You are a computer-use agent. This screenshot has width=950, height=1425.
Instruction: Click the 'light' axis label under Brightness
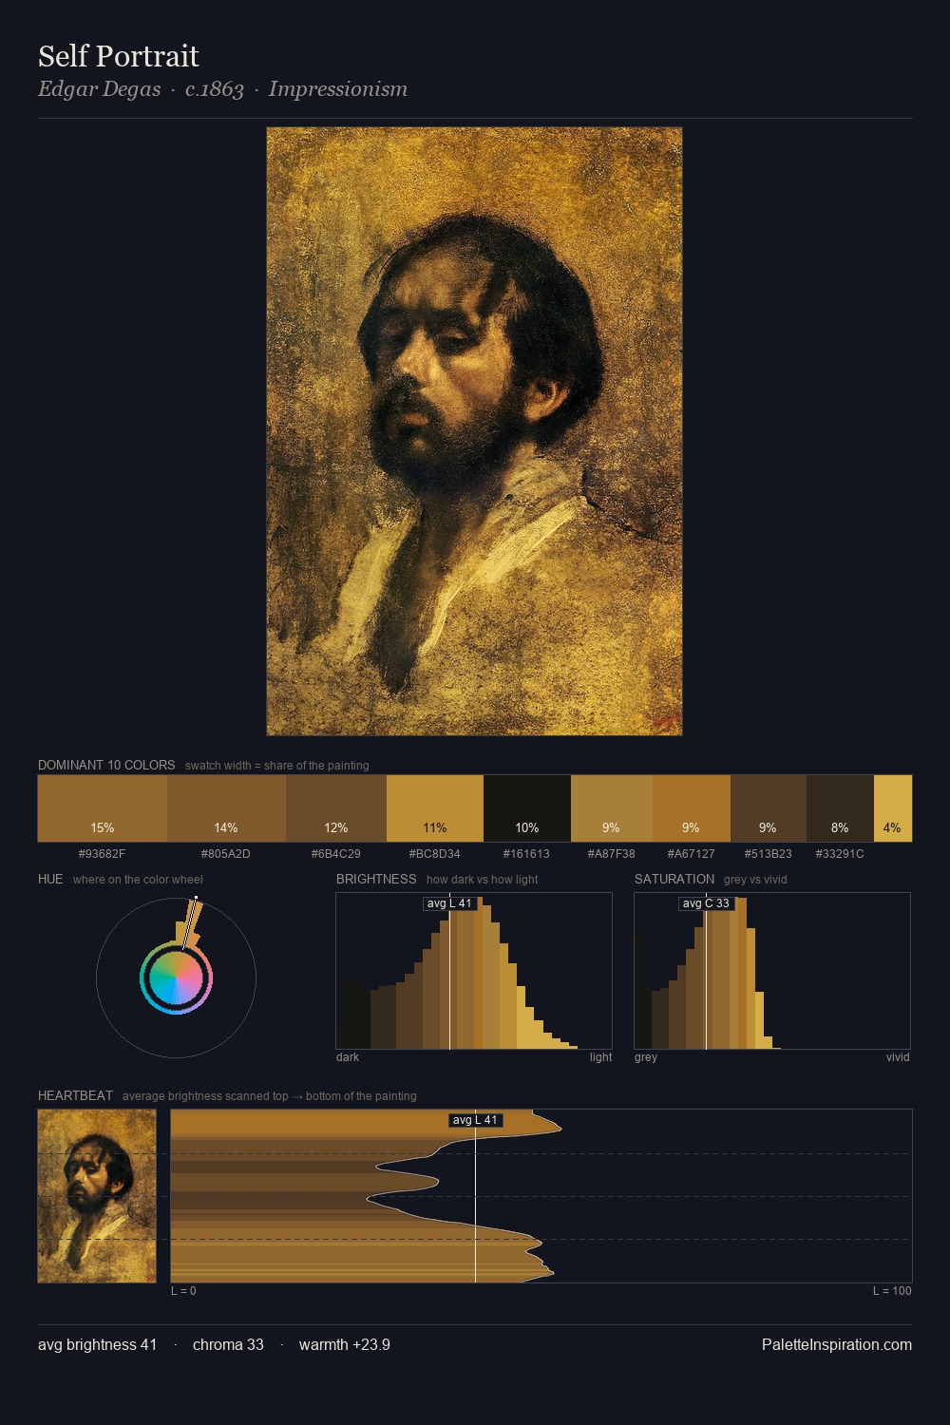point(600,1057)
